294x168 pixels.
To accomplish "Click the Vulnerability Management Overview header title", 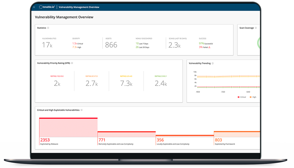I will click(79, 7).
